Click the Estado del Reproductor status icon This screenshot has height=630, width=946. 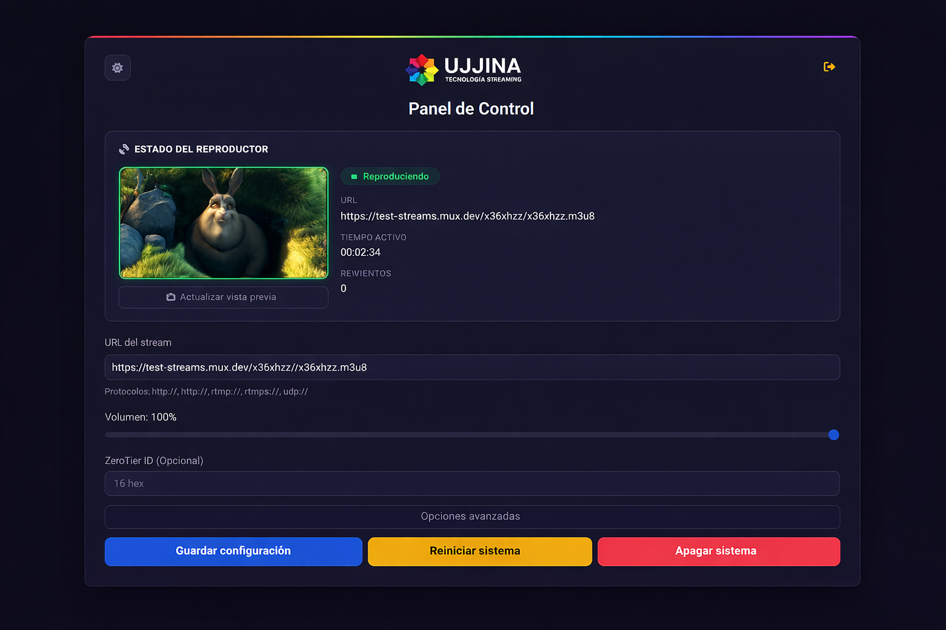[124, 149]
